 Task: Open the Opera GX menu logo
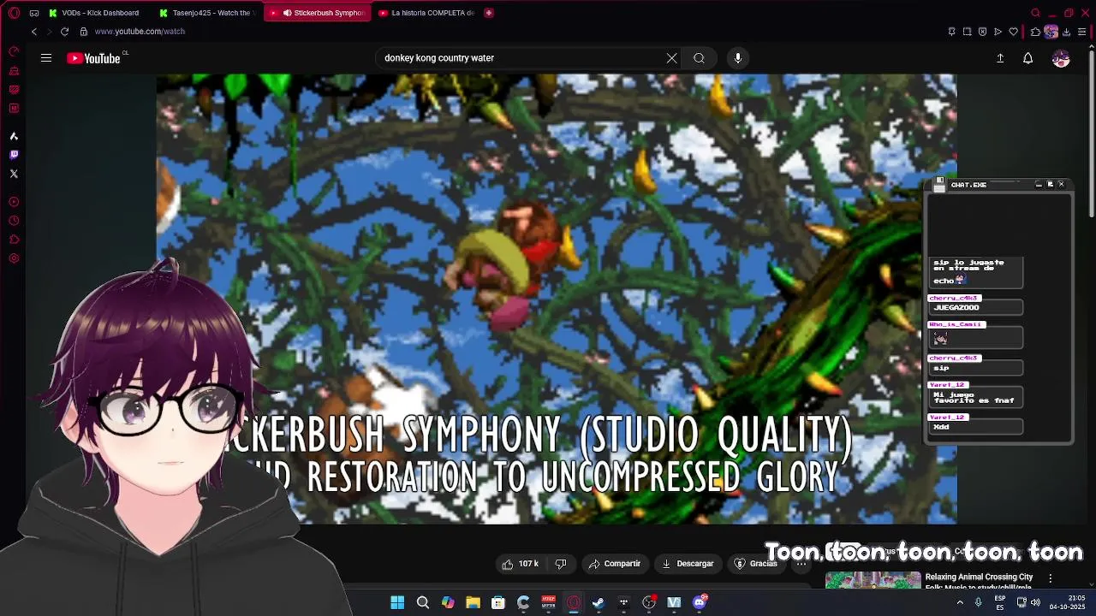click(14, 13)
